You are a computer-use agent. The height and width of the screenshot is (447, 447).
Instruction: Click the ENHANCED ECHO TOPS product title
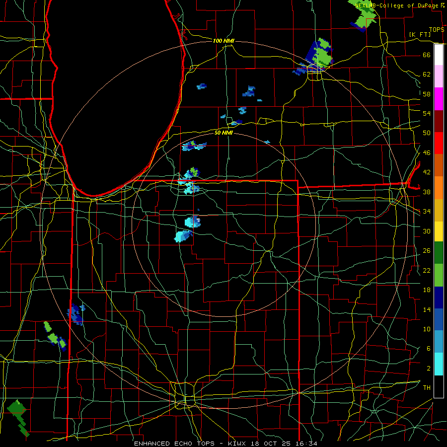click(x=174, y=444)
